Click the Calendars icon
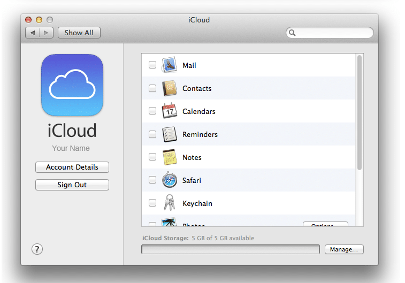 coord(170,111)
